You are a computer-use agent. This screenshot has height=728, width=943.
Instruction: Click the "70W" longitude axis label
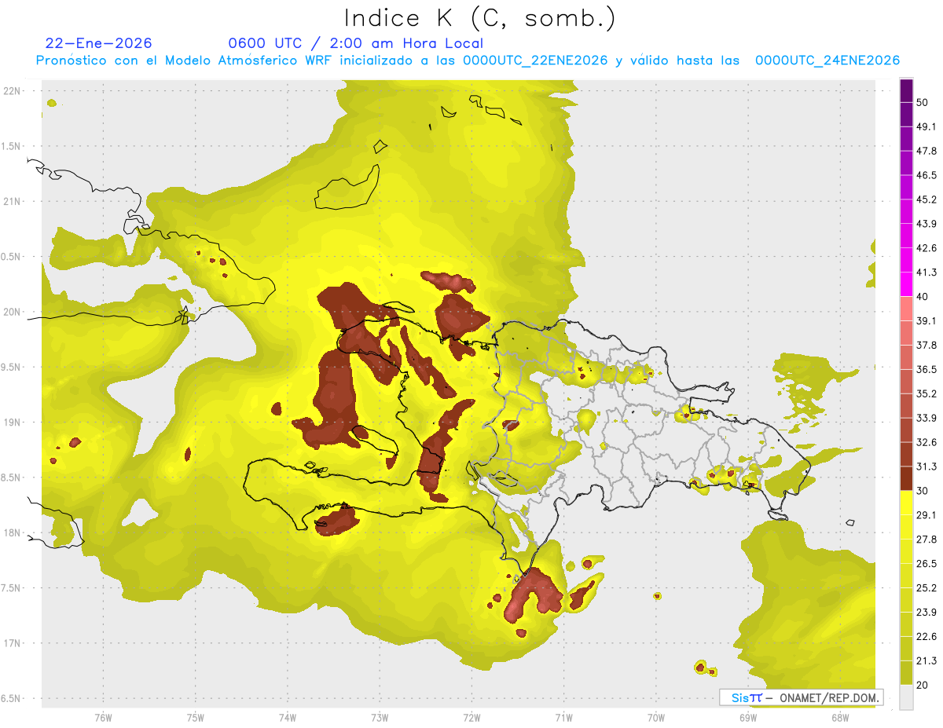[x=655, y=717]
